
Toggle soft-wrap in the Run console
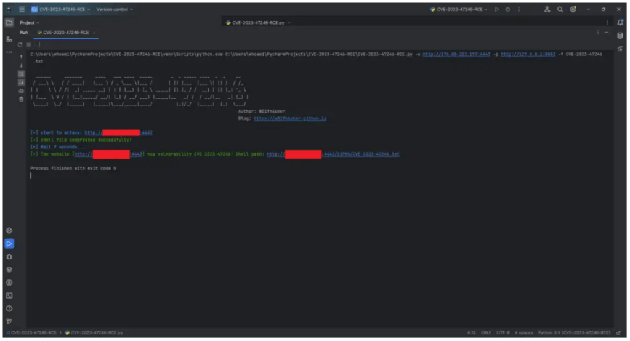(21, 73)
